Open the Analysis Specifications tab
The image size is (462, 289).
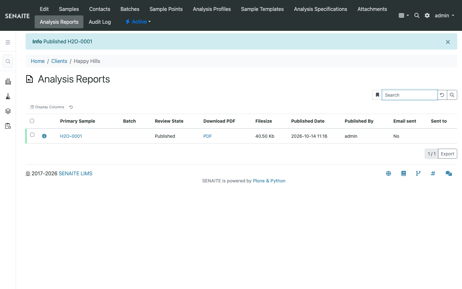[x=321, y=9]
